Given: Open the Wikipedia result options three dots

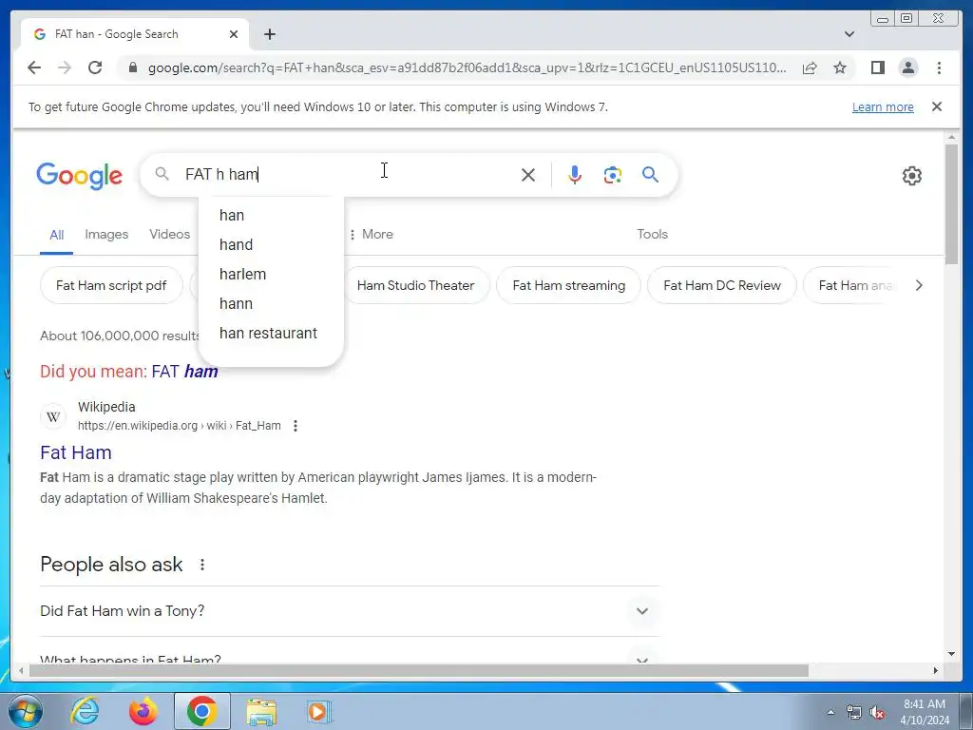Looking at the screenshot, I should (x=296, y=426).
